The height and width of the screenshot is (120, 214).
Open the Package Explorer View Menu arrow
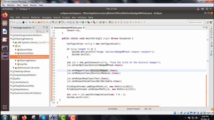click(x=47, y=31)
